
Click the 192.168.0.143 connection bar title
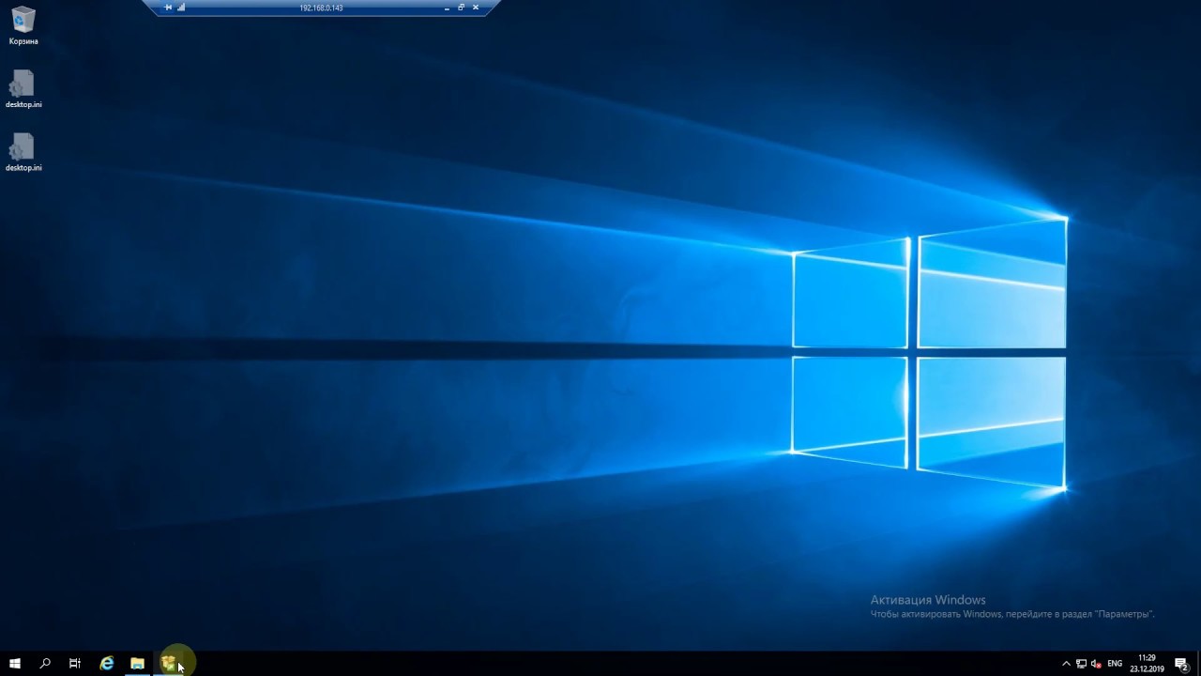pyautogui.click(x=321, y=8)
